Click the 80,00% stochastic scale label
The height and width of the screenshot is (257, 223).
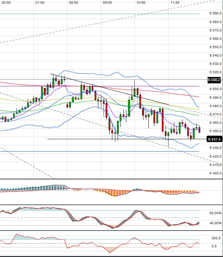[x=215, y=213]
